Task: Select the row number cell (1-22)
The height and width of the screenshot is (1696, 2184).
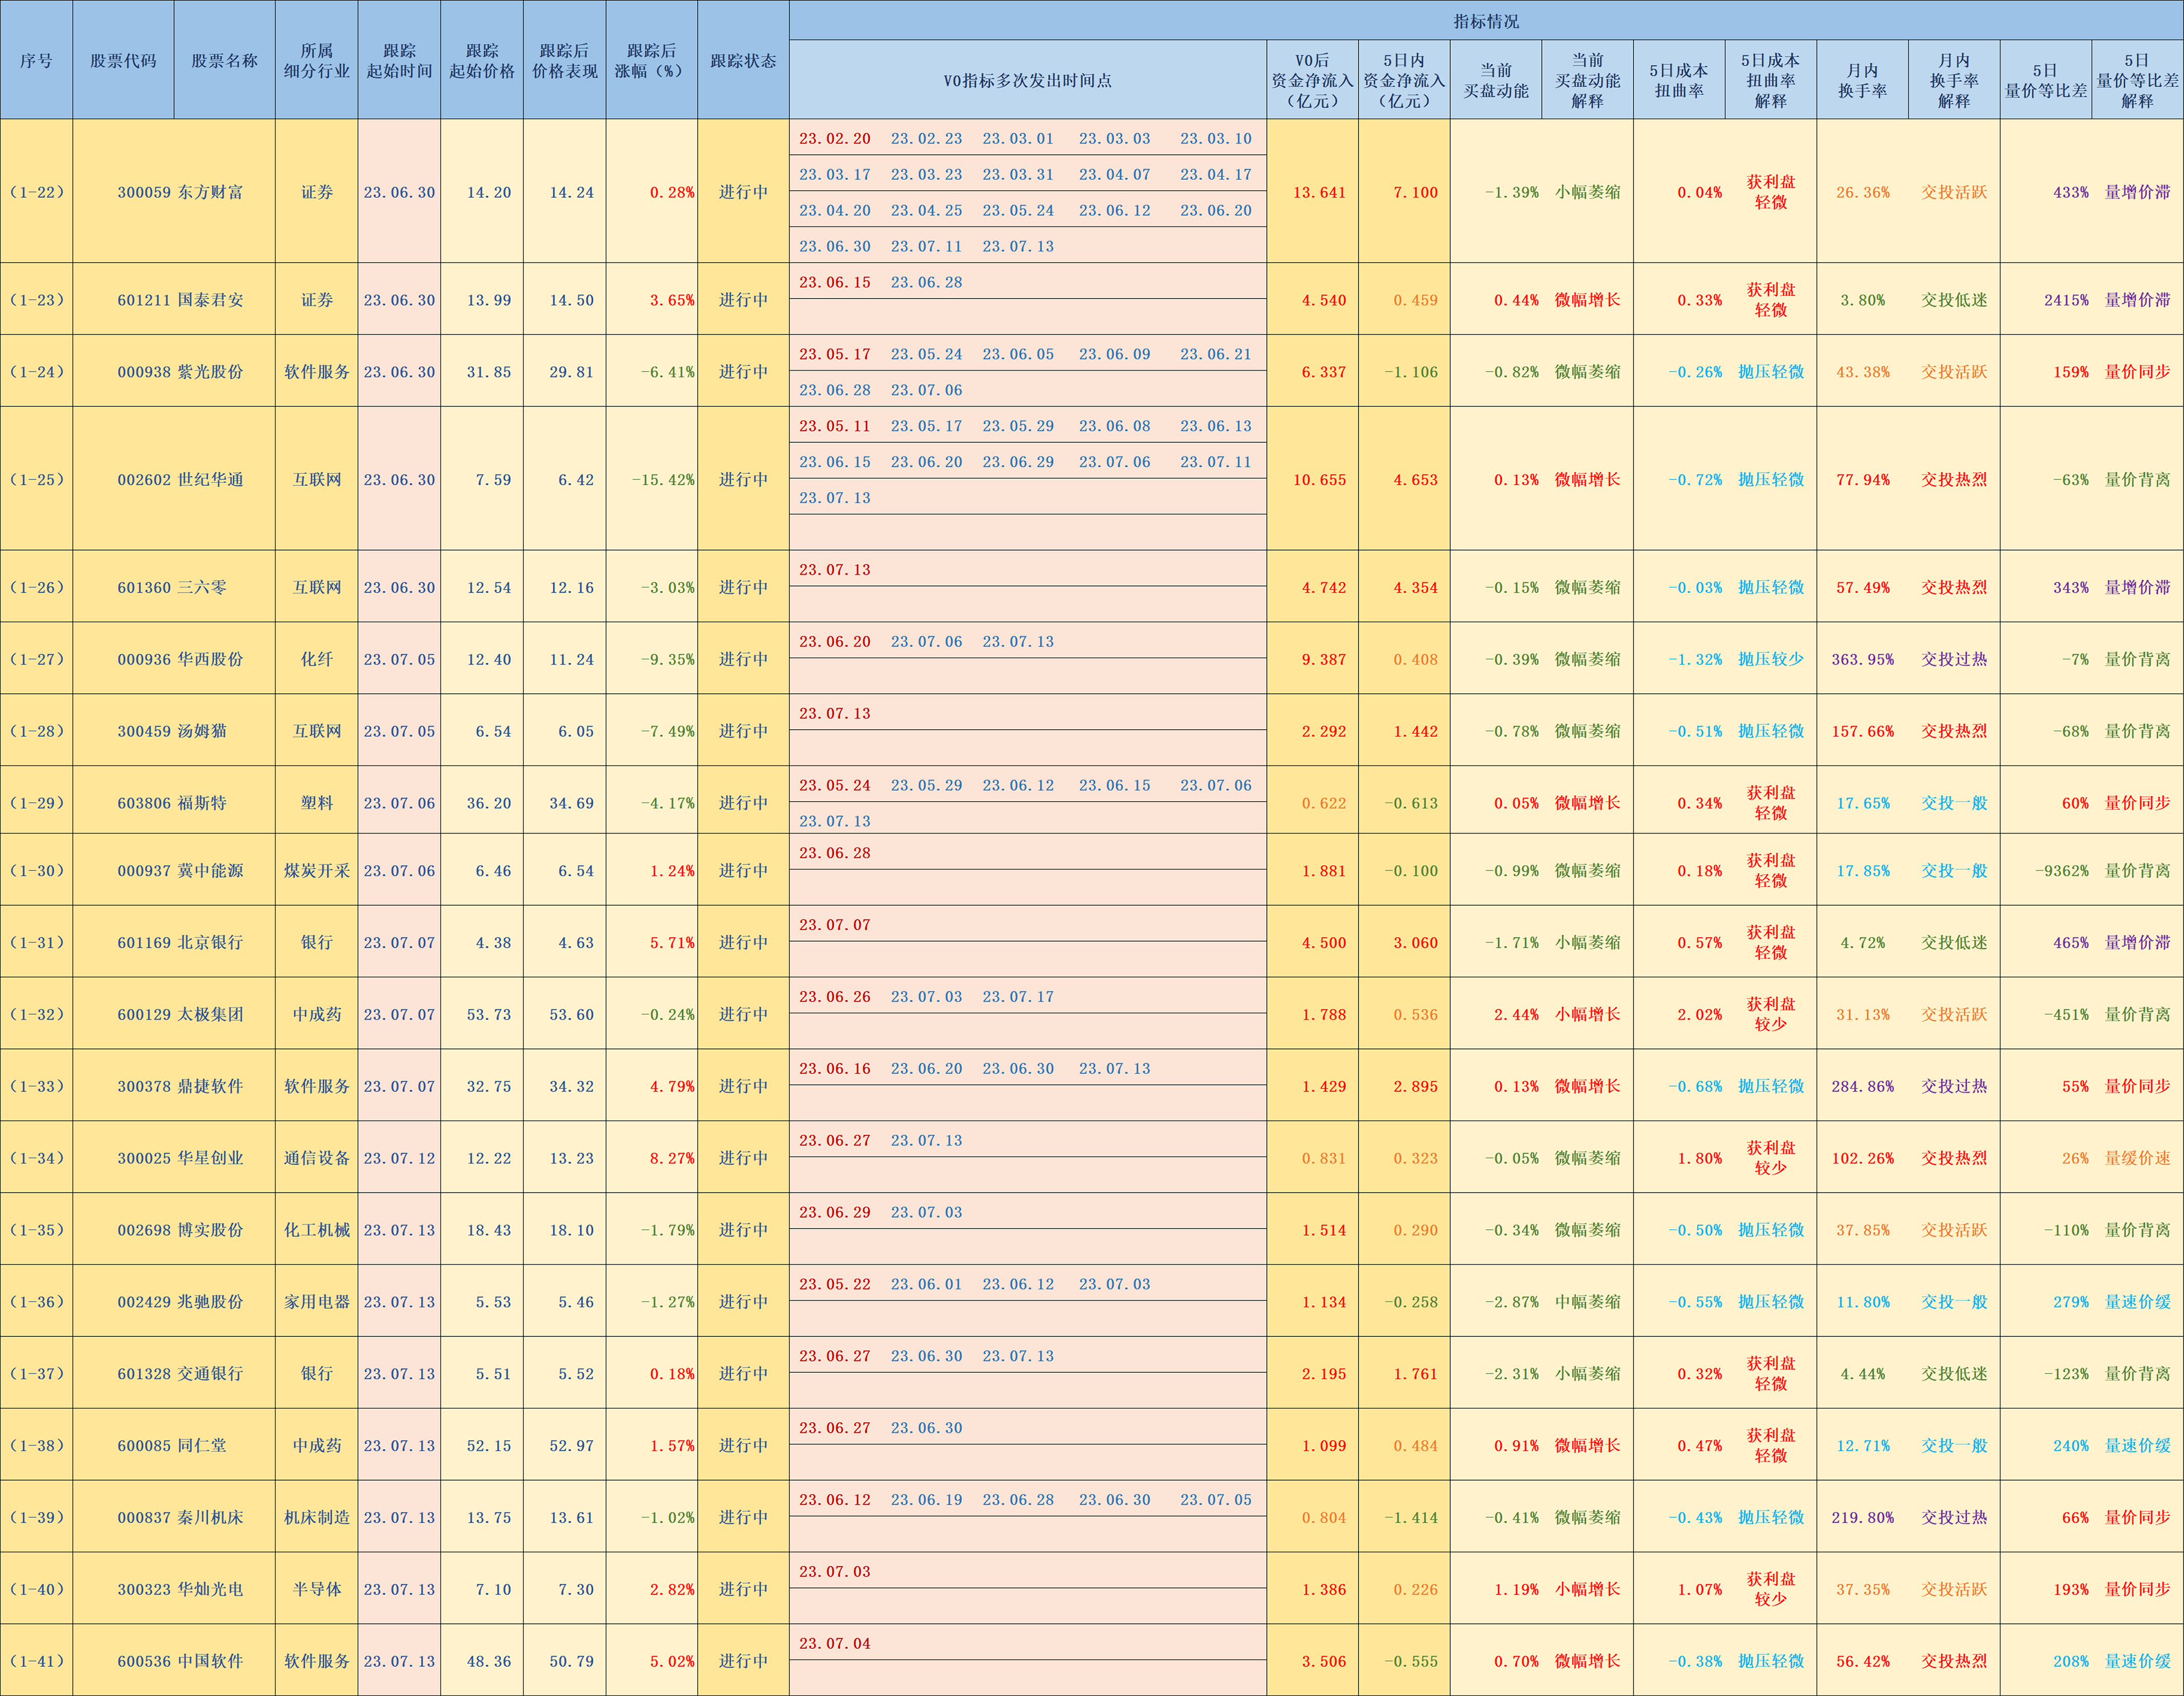Action: [x=36, y=192]
